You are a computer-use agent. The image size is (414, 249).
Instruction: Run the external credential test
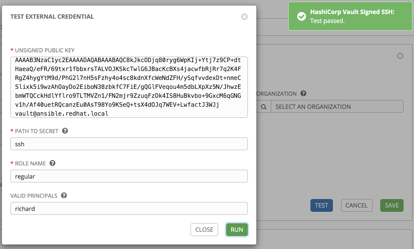coord(237,230)
